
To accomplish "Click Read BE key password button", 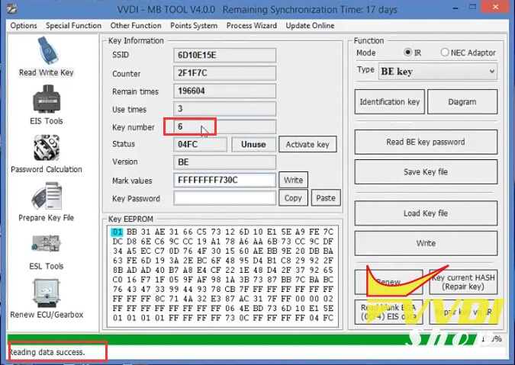I will (426, 142).
